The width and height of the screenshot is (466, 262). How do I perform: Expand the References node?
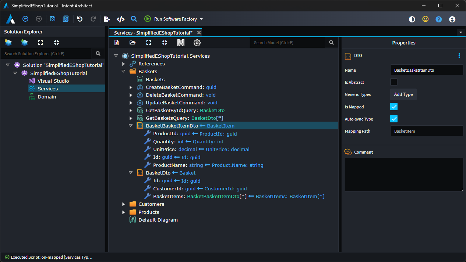click(124, 64)
